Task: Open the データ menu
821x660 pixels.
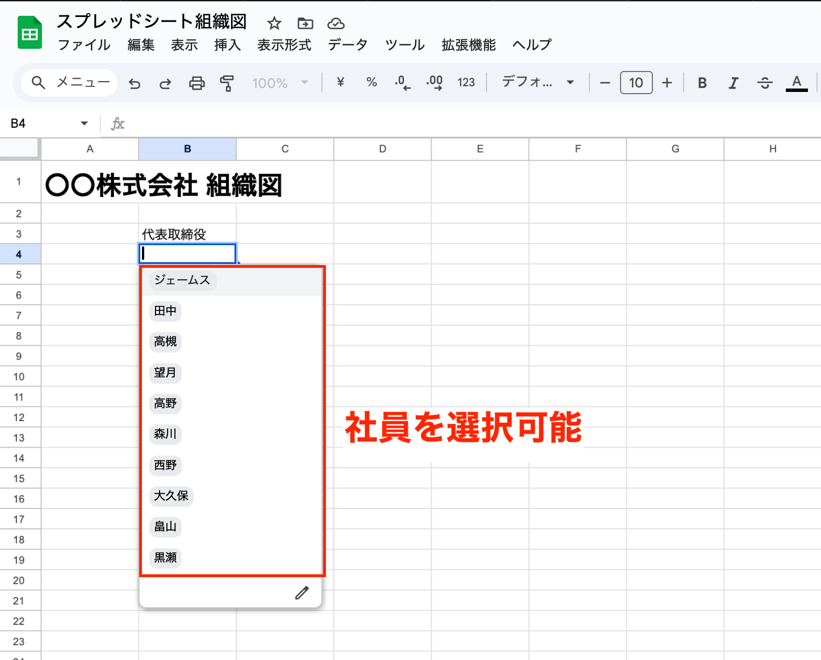Action: click(347, 45)
